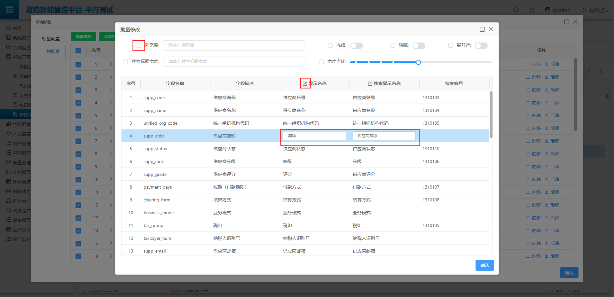Click the edit icon beside 显示名称 header
The height and width of the screenshot is (297, 614).
click(x=305, y=83)
